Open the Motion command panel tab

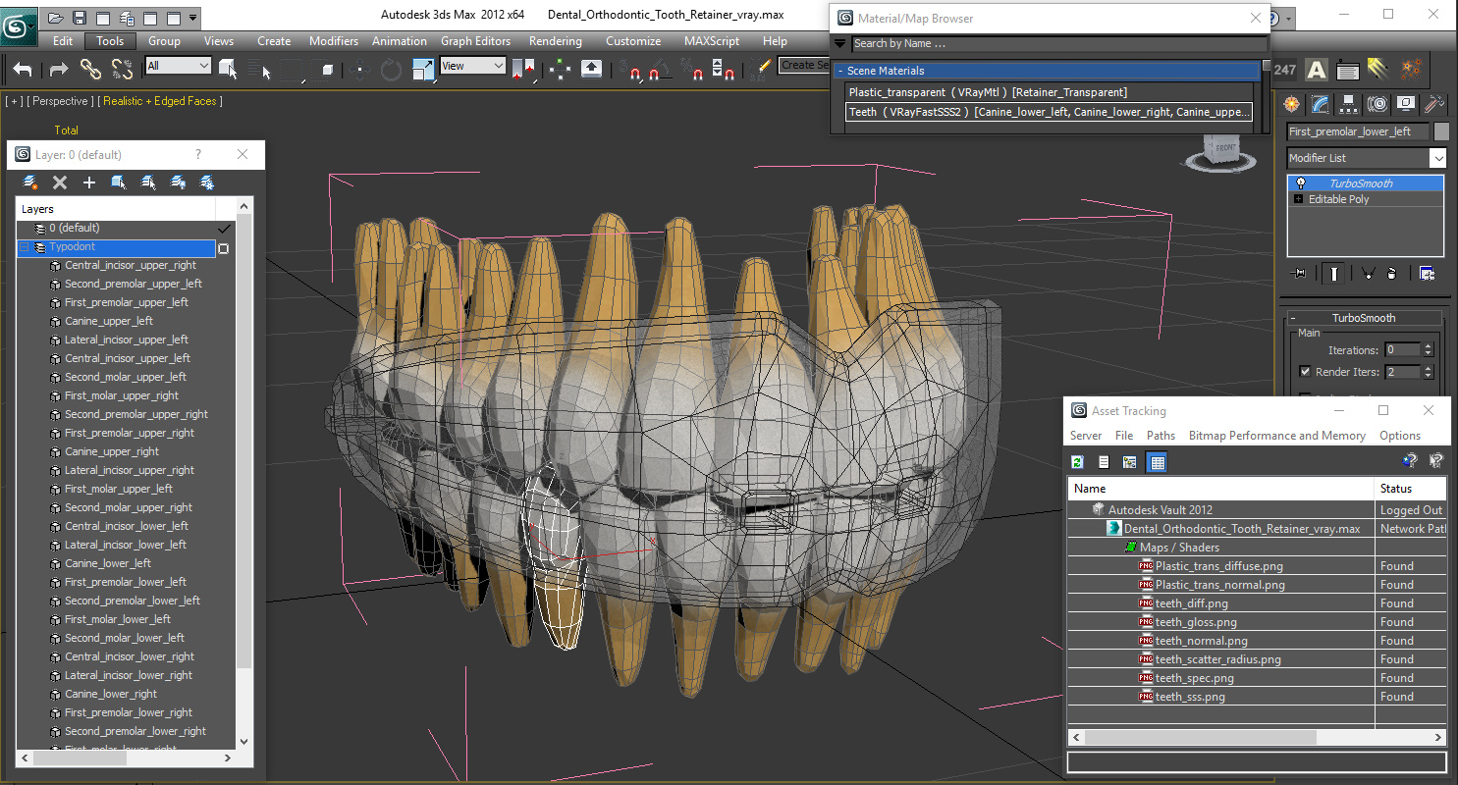tap(1377, 103)
